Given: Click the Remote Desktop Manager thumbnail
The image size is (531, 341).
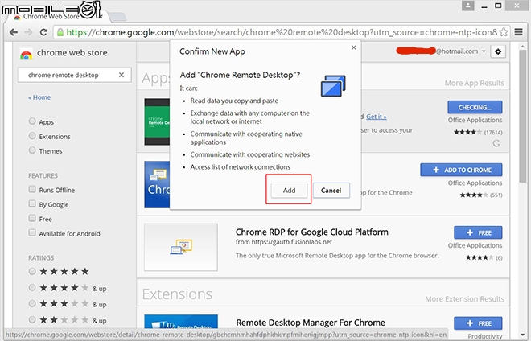Looking at the screenshot, I should pos(181,322).
